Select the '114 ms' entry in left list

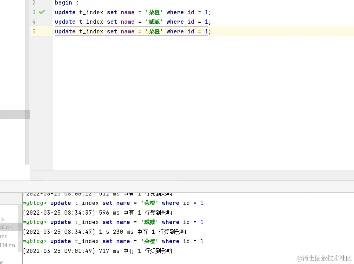click(8, 245)
